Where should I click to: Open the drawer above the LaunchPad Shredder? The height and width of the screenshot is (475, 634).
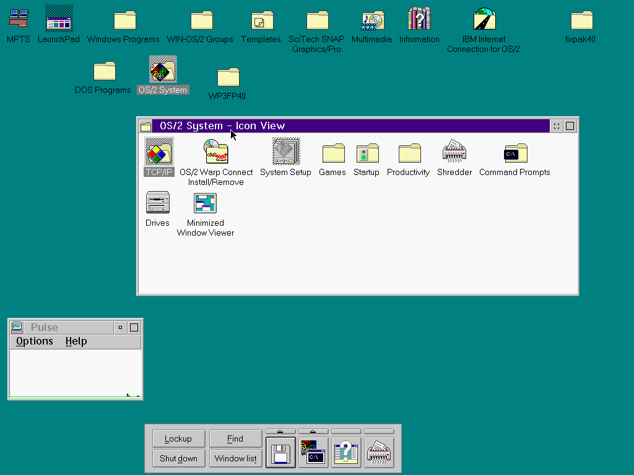pos(379,431)
